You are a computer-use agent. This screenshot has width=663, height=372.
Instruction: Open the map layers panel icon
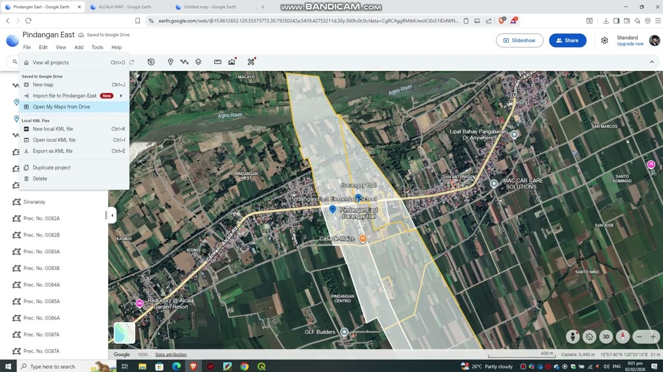point(198,62)
